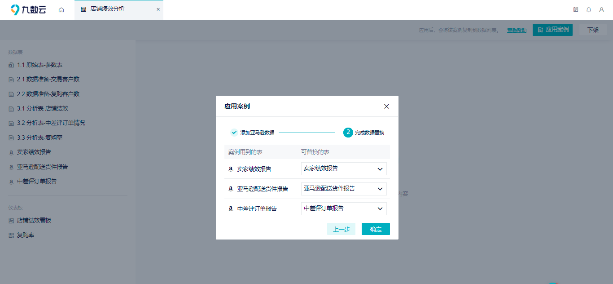
Task: Click Amazon icon beside sidebar 亚马逊配送货件报告
Action: pos(11,167)
